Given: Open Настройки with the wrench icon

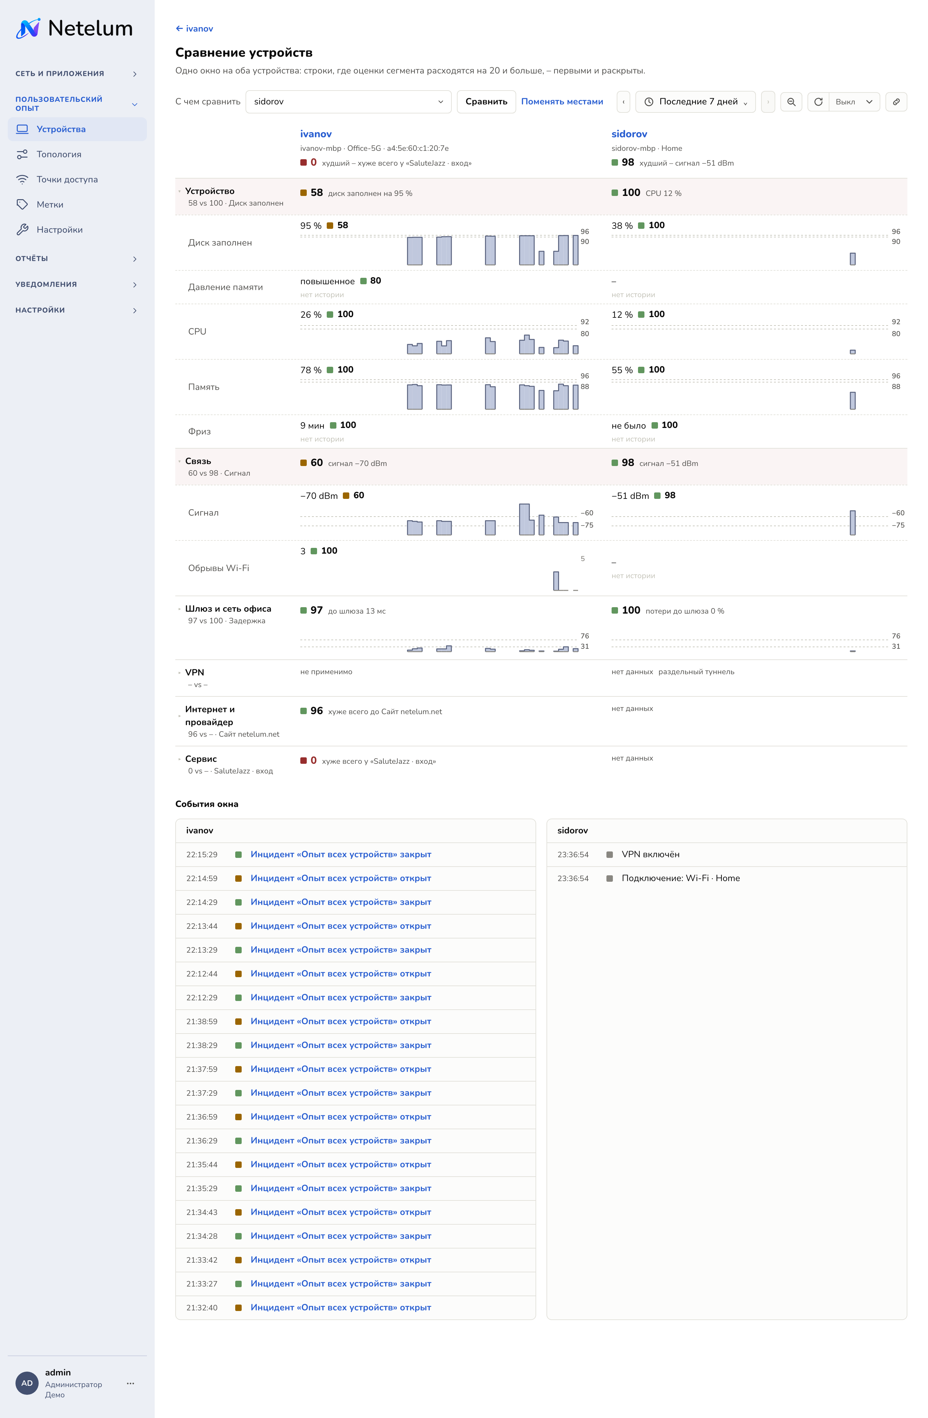Looking at the screenshot, I should (x=77, y=229).
